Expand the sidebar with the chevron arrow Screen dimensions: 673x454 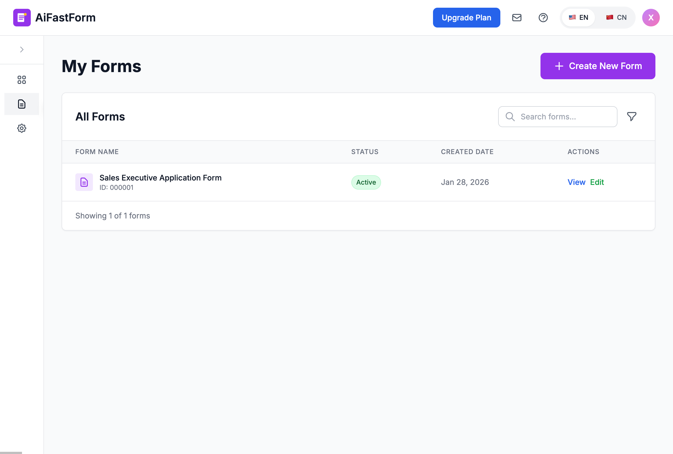tap(22, 50)
